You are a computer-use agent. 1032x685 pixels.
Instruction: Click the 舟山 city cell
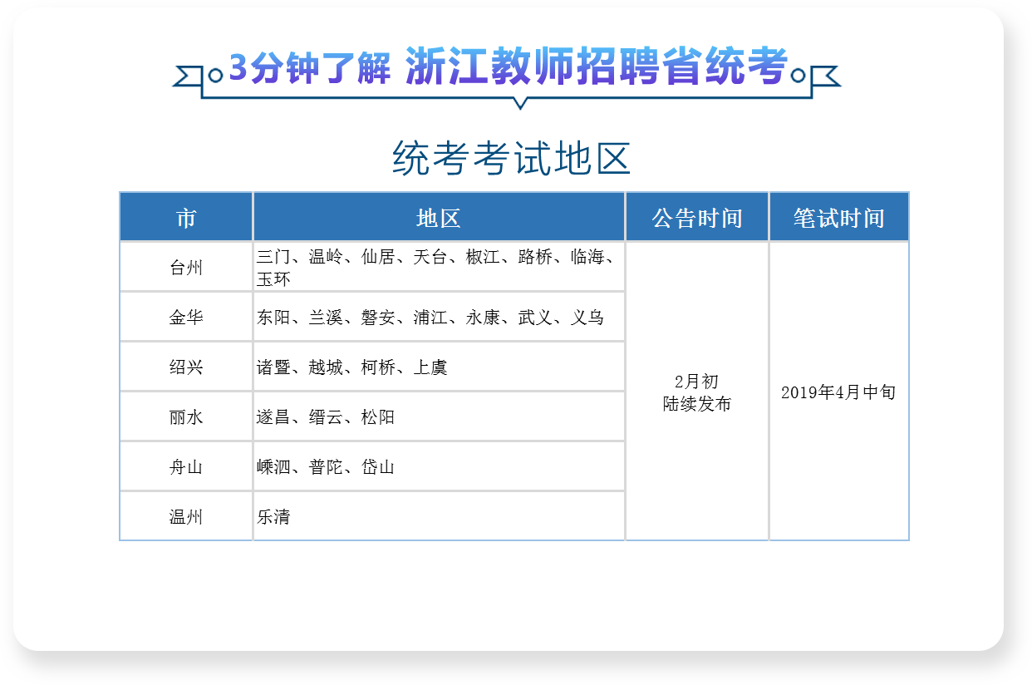pyautogui.click(x=186, y=467)
